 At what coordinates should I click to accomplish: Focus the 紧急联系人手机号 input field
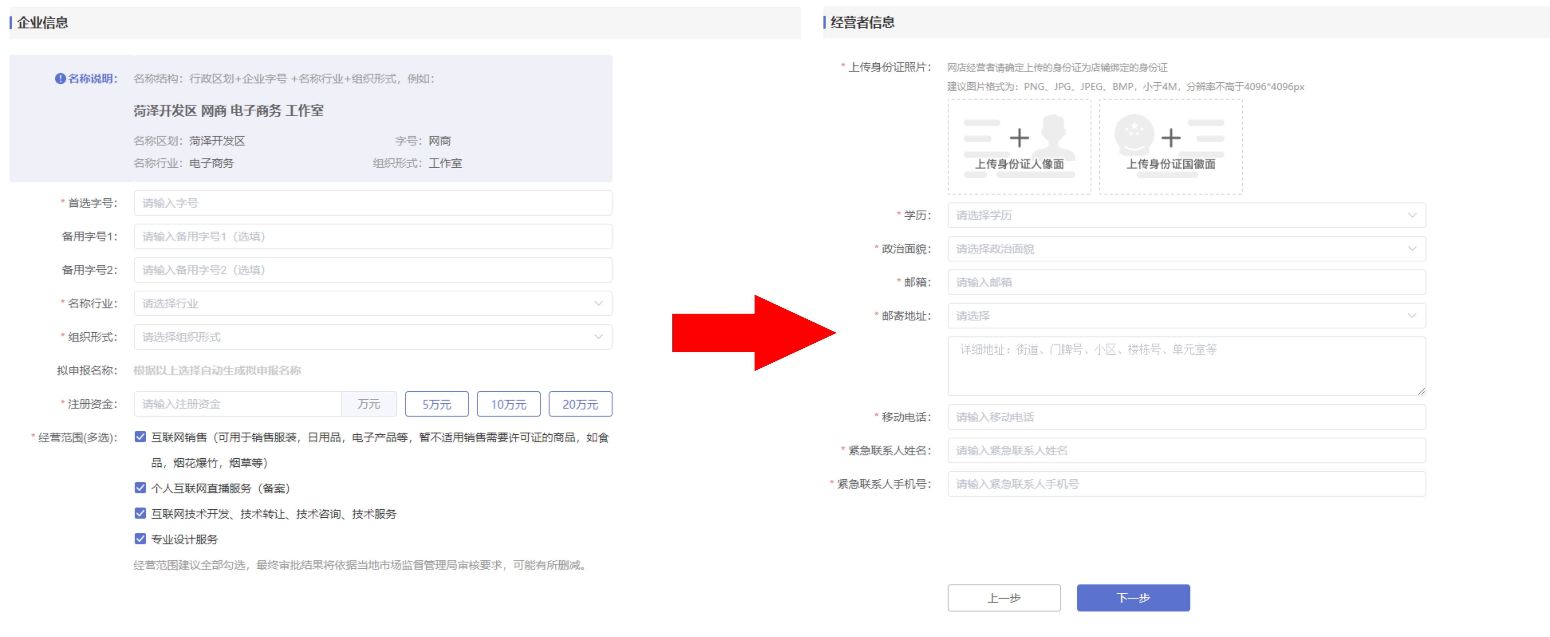[x=1187, y=484]
